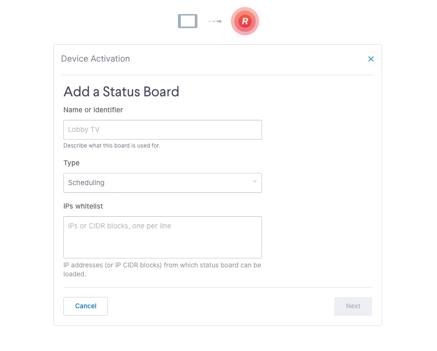Click the IPs whitelist label
The image size is (437, 351).
(x=83, y=206)
